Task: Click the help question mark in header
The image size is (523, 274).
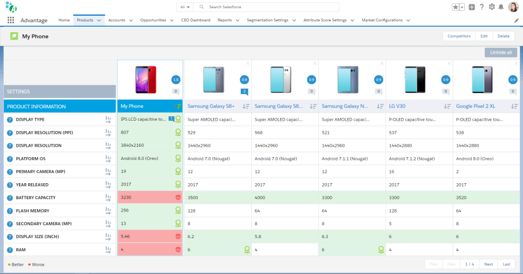Action: 482,7
